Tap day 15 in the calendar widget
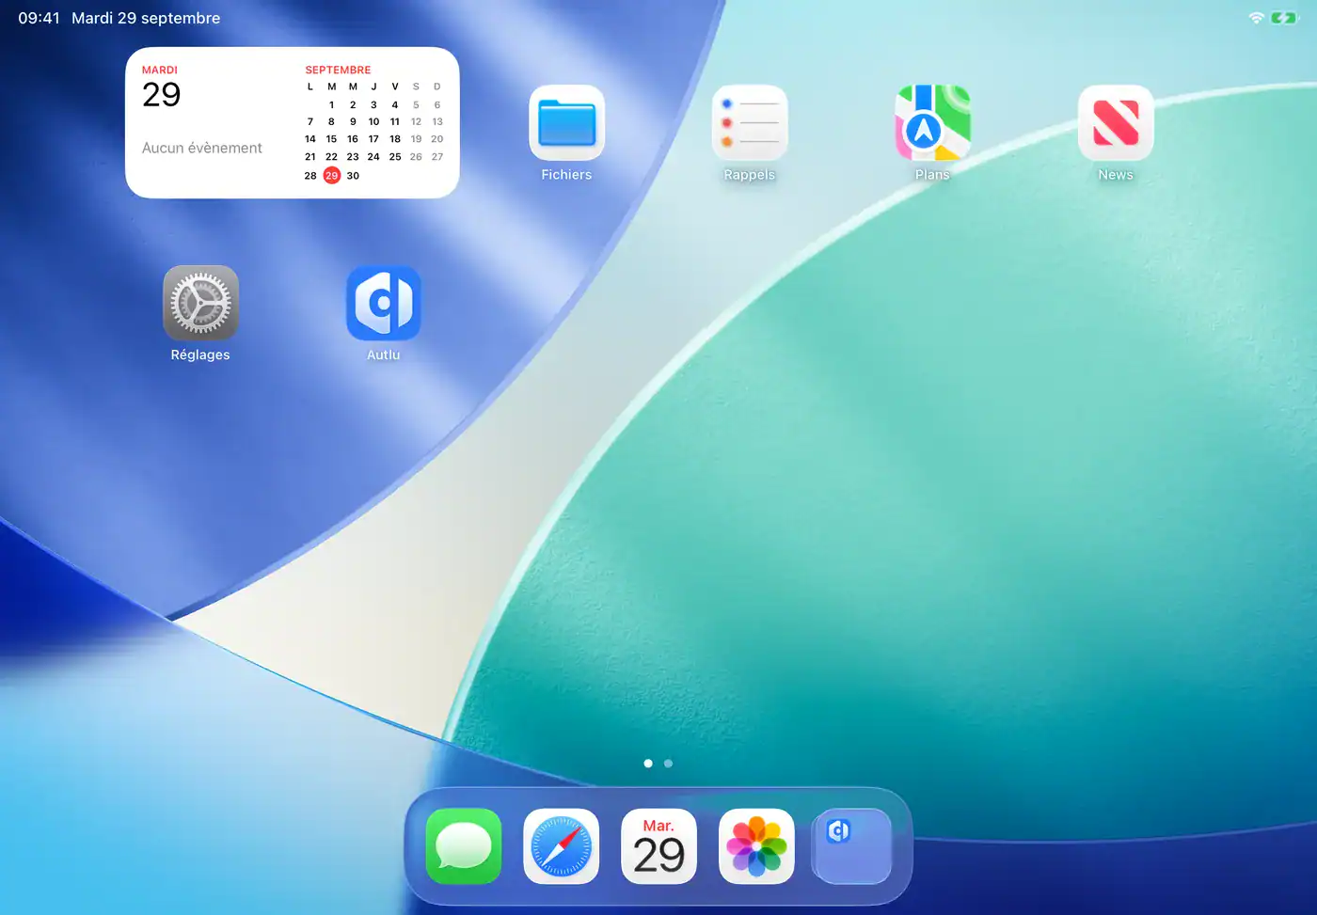Image resolution: width=1317 pixels, height=915 pixels. click(x=331, y=139)
